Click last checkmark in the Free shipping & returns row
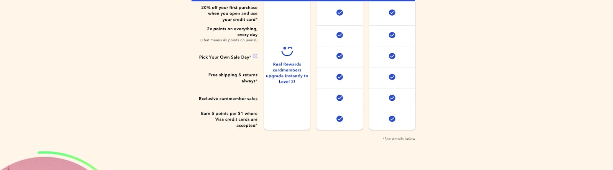 pyautogui.click(x=392, y=77)
